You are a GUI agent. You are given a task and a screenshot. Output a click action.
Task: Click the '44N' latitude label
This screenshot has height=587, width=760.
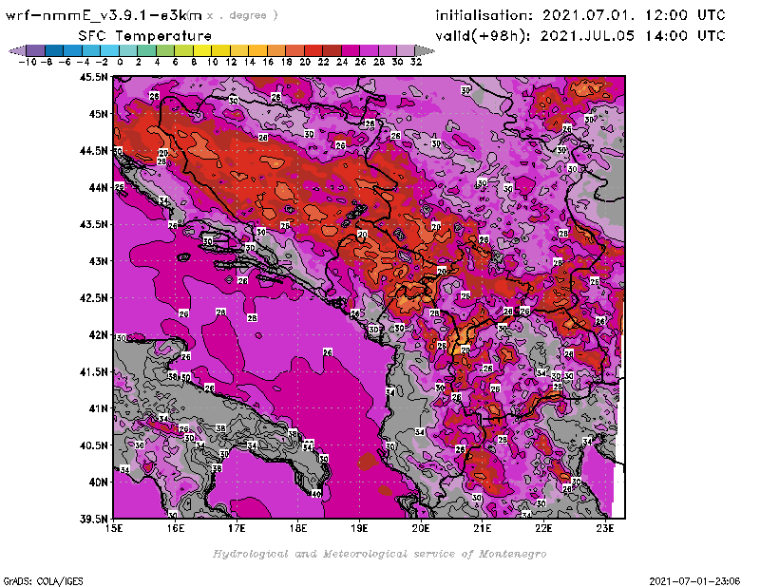pyautogui.click(x=98, y=187)
